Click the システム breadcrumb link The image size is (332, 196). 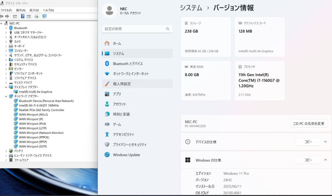click(x=191, y=8)
